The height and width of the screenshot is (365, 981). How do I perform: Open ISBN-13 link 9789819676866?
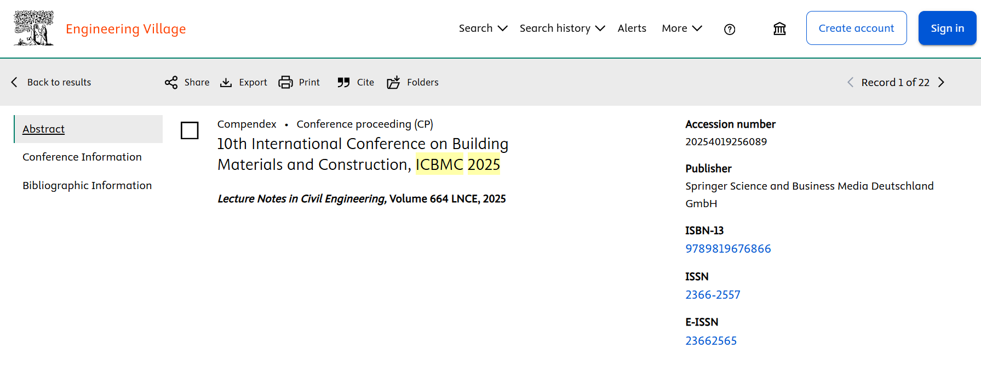[x=728, y=249]
